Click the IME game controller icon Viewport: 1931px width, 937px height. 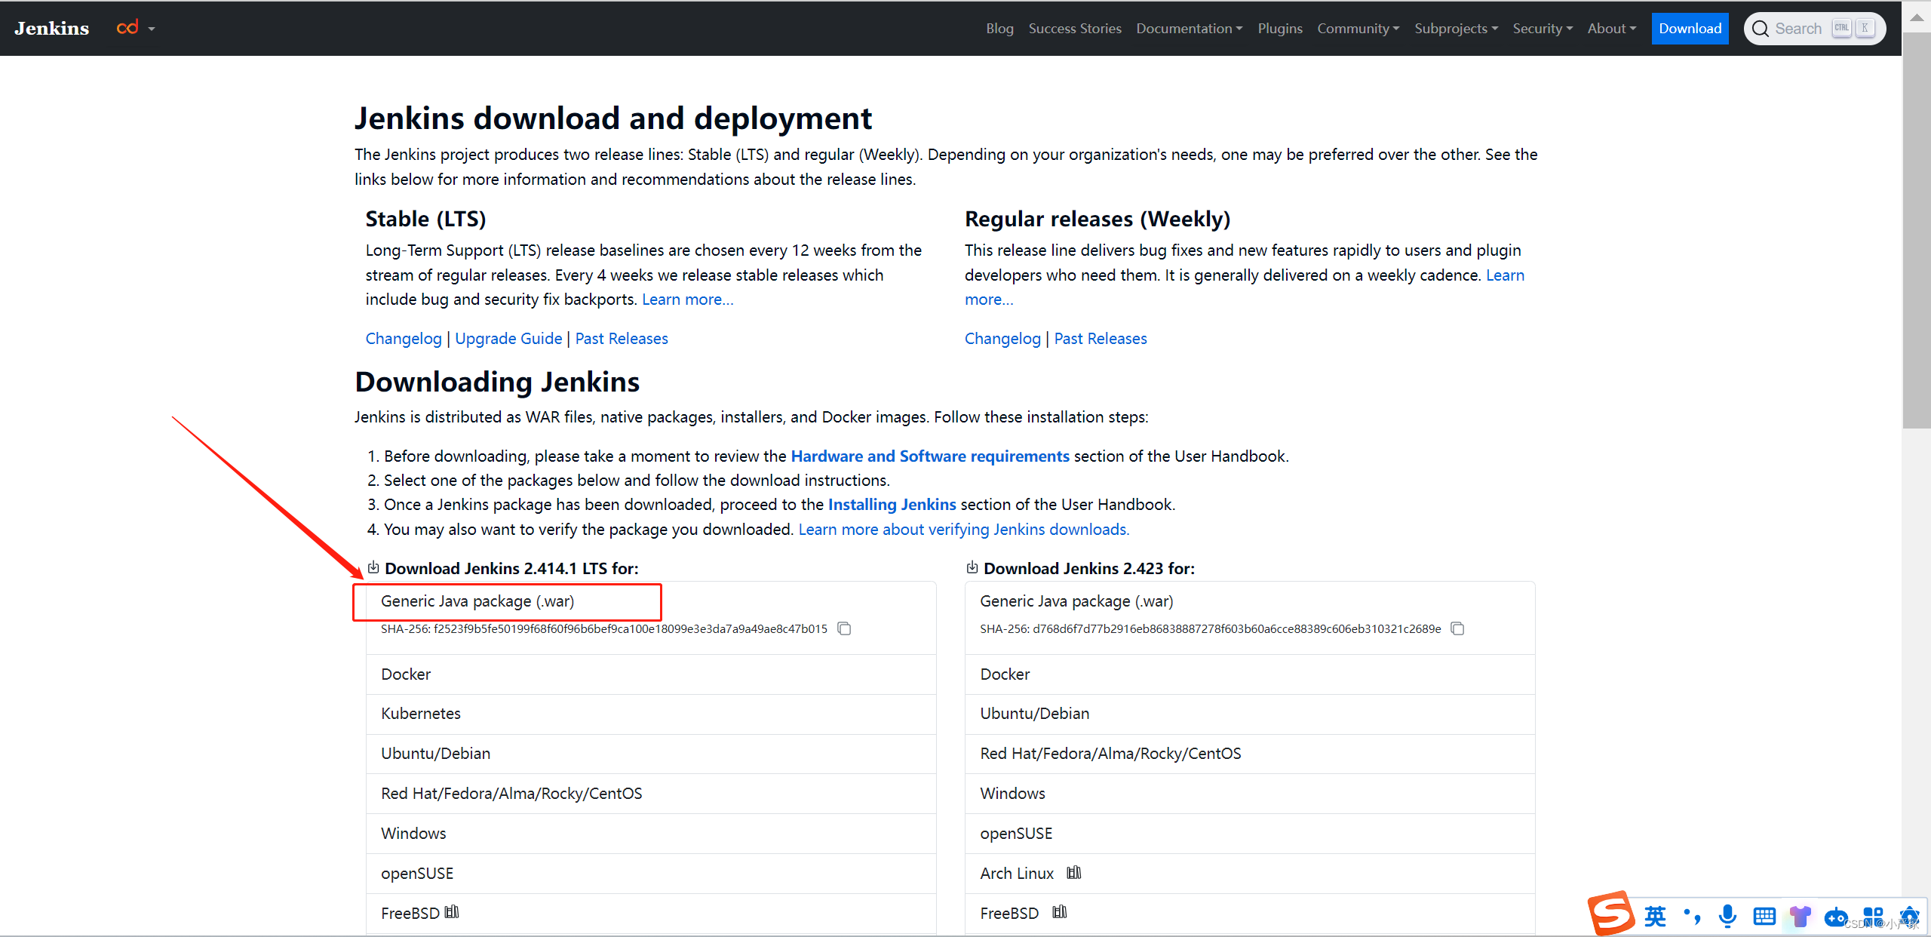point(1836,918)
